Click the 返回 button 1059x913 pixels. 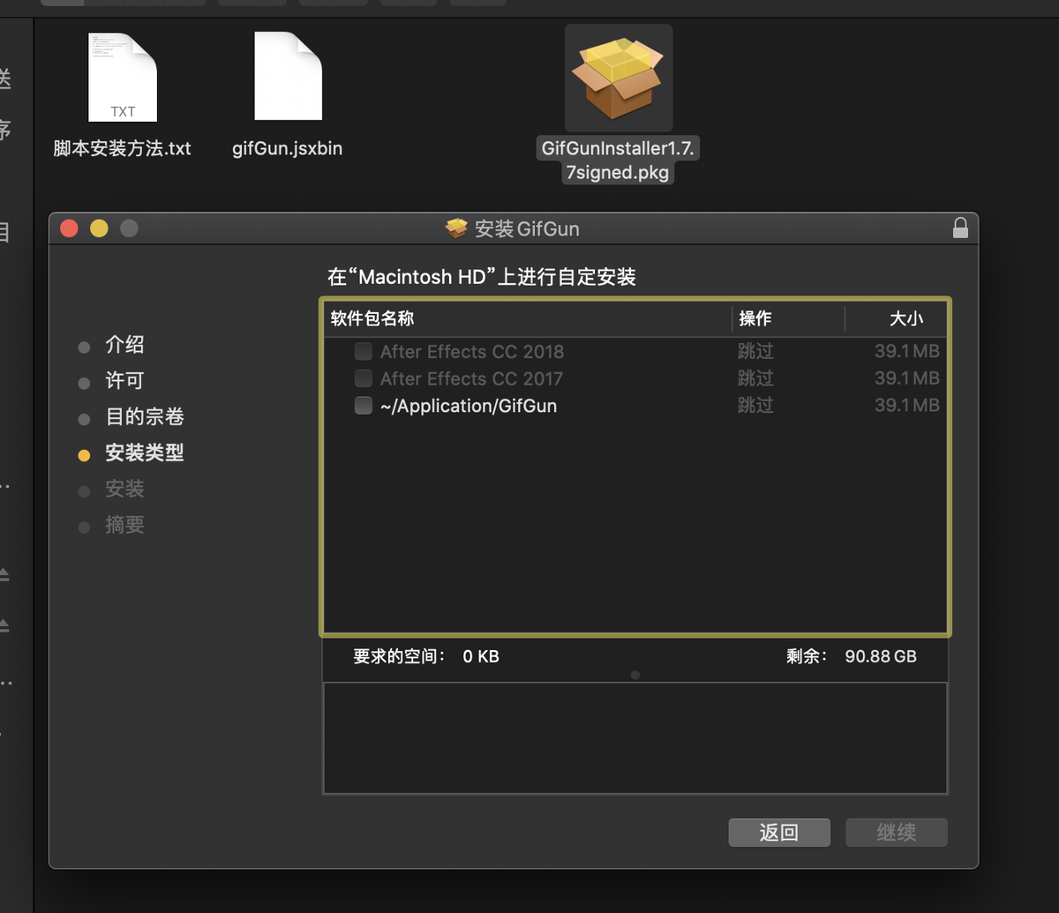tap(779, 833)
